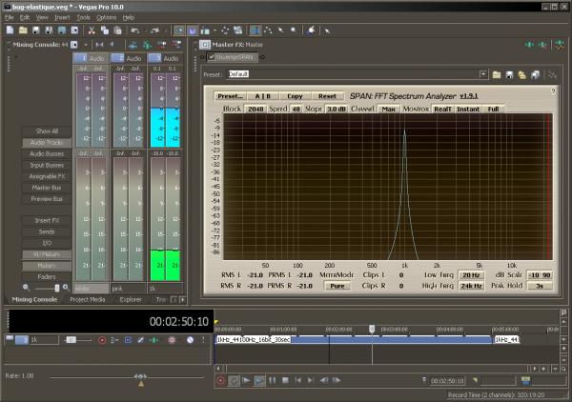Click the Mute icon on track 1k
The height and width of the screenshot is (402, 572).
coord(190,340)
